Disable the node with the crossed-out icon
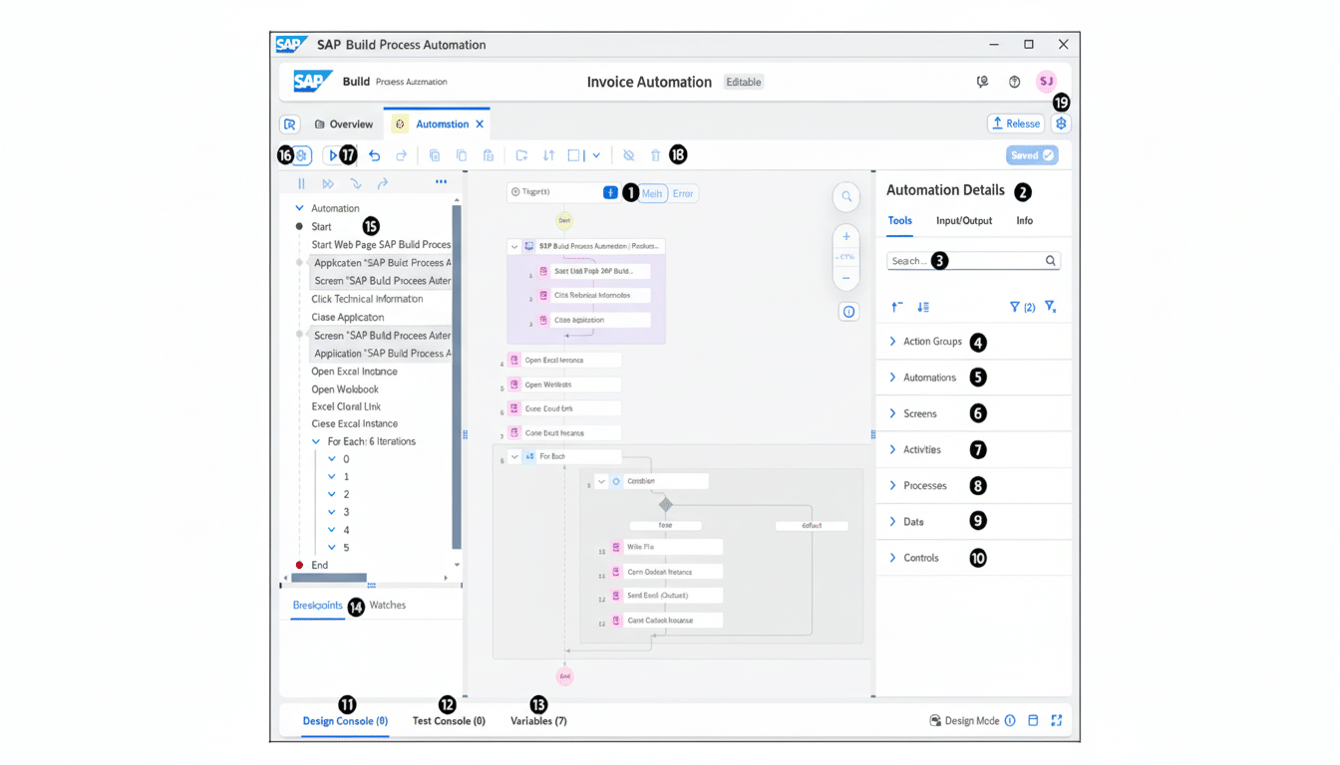 tap(630, 154)
